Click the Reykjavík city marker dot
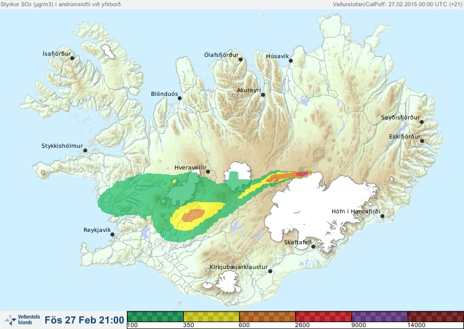This screenshot has height=329, width=464. pos(113,234)
